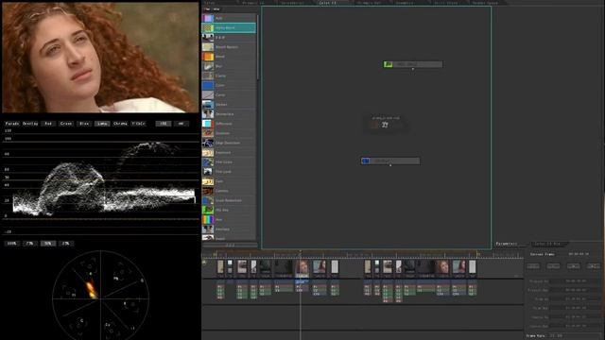Click the node list vertical scrollbar

[x=257, y=46]
